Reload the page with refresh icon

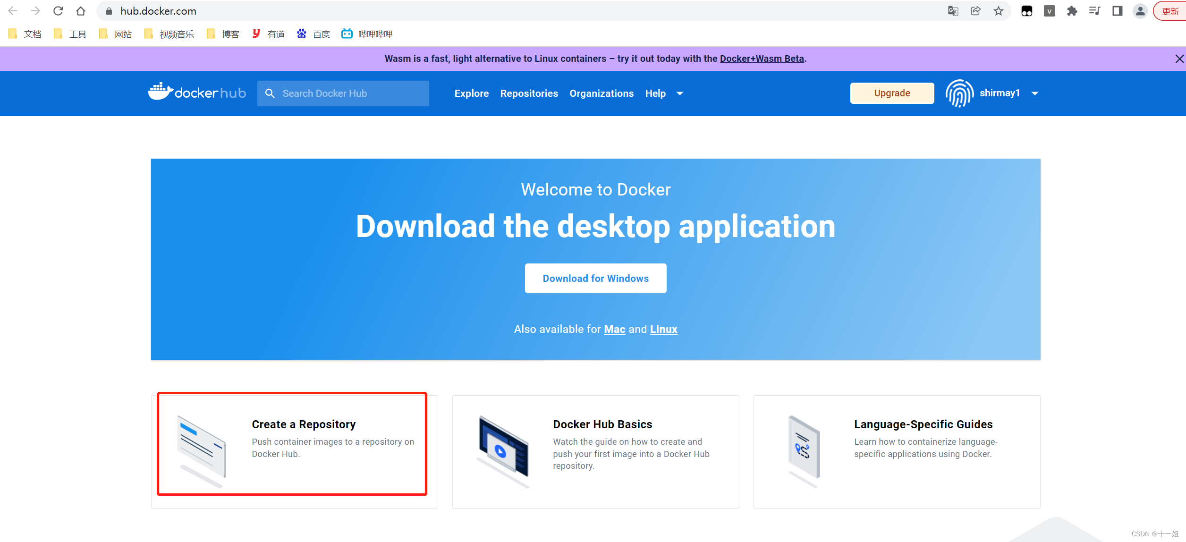pos(58,11)
